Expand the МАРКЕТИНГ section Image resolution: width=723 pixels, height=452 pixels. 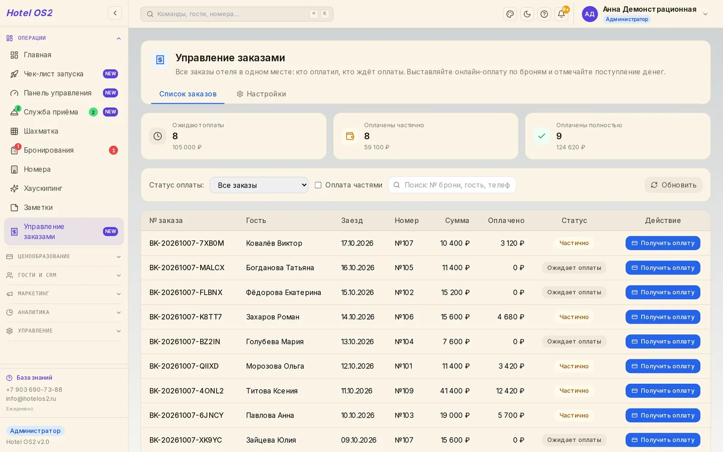[x=64, y=293]
